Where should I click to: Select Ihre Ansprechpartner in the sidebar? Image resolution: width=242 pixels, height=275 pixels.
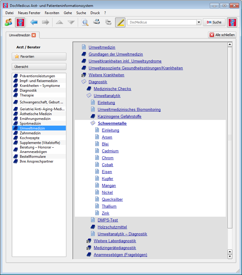tap(39, 161)
